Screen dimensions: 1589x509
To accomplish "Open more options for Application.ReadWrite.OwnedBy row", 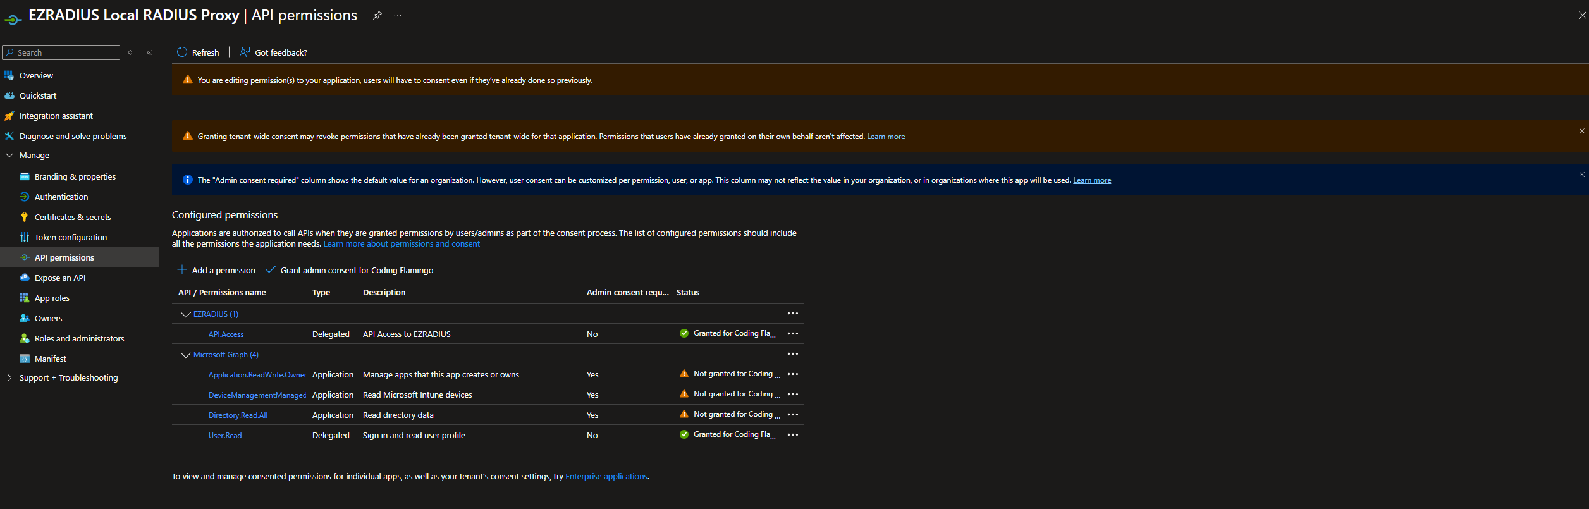I will pos(792,374).
